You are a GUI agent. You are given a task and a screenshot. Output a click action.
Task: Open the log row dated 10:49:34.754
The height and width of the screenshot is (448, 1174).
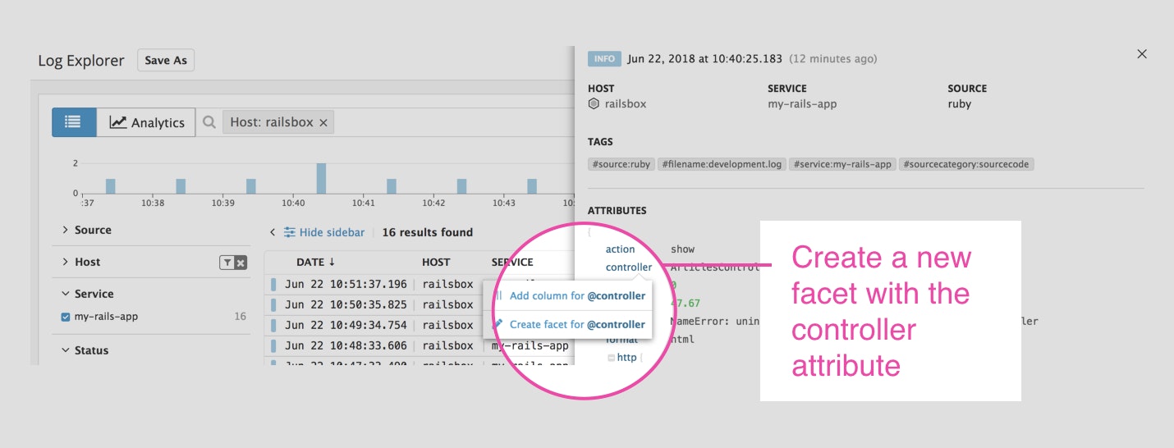(419, 325)
